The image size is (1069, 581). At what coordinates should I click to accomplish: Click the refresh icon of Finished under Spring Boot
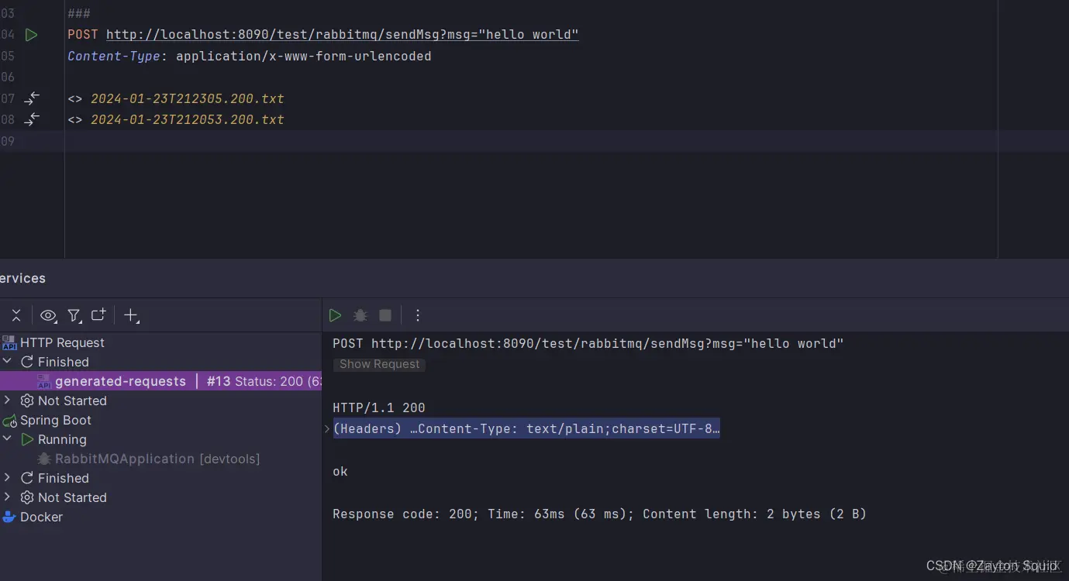(27, 478)
